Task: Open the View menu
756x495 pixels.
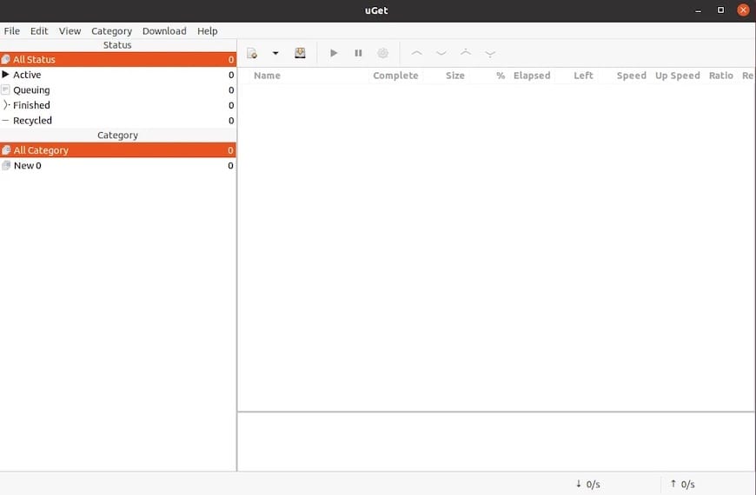Action: pyautogui.click(x=70, y=31)
